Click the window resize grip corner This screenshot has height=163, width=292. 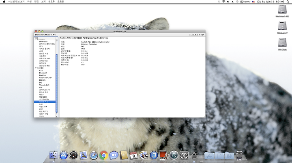point(204,116)
